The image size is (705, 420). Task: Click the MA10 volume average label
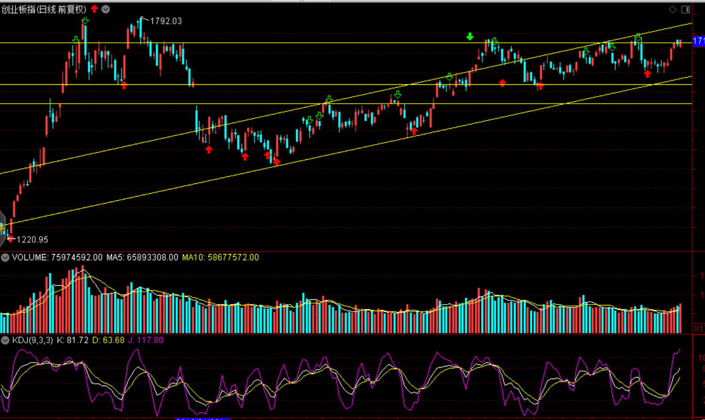click(220, 257)
